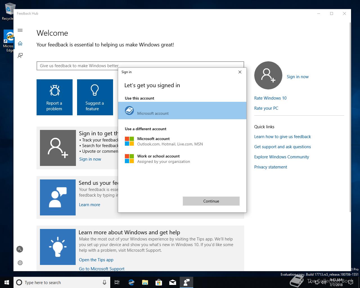Click the volume speaker tray icon

(x=323, y=282)
